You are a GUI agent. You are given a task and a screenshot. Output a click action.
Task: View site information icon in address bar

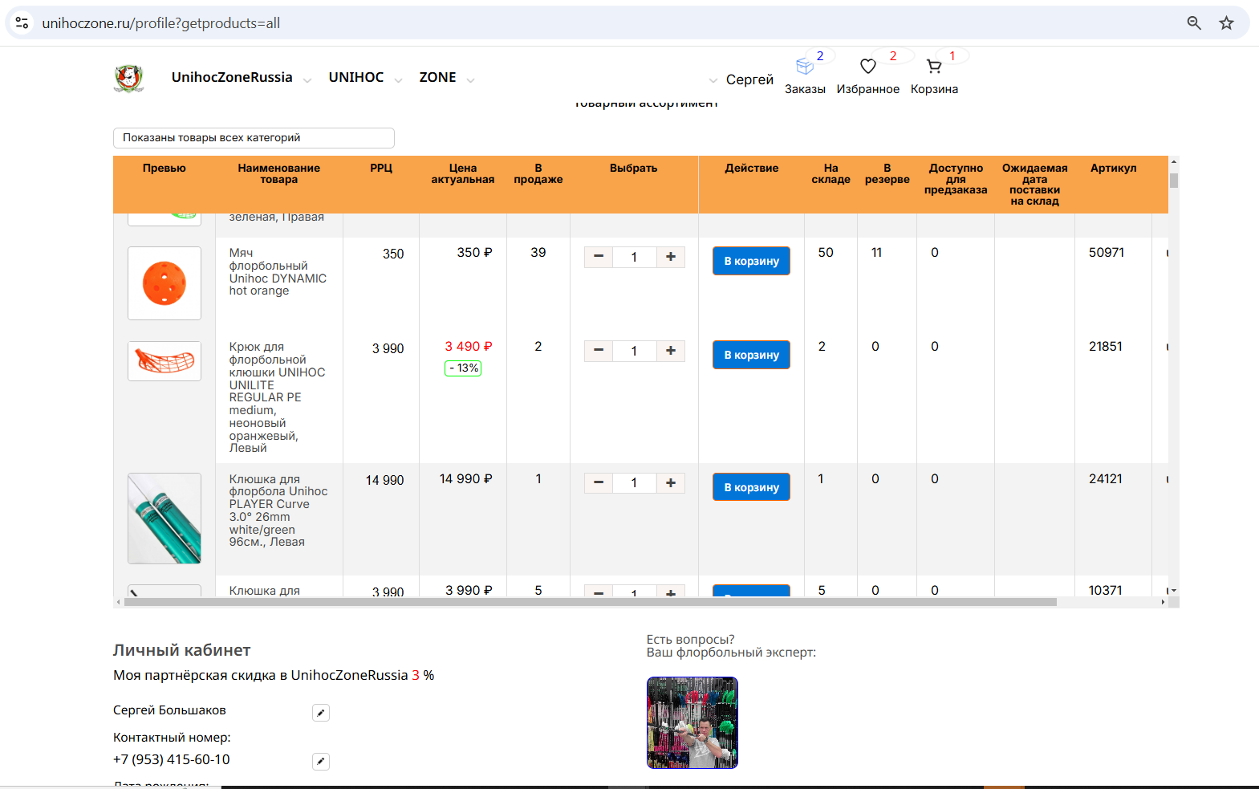(22, 23)
